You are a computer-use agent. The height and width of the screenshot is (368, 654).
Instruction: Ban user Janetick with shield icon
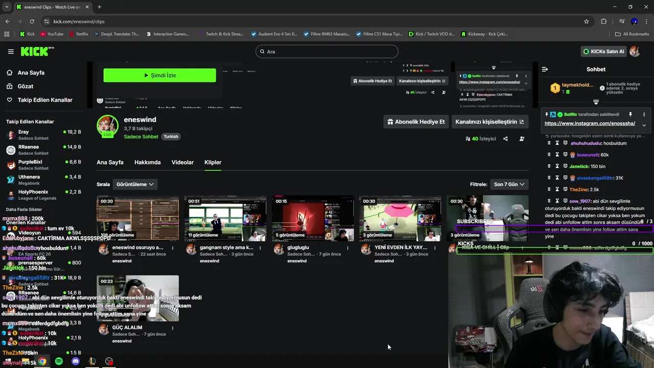point(566,167)
